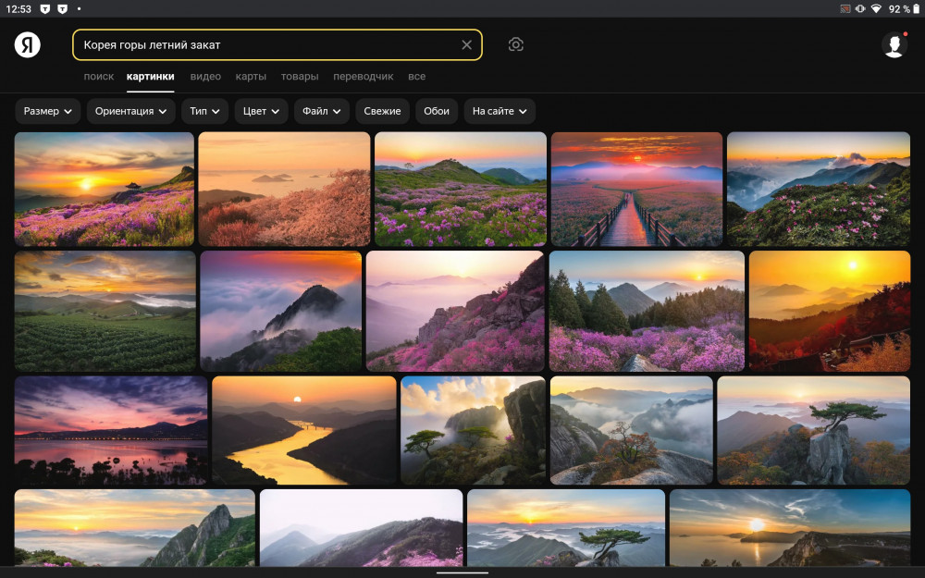Expand the Цвет filter dropdown
Screen dimensions: 925x578
click(262, 111)
